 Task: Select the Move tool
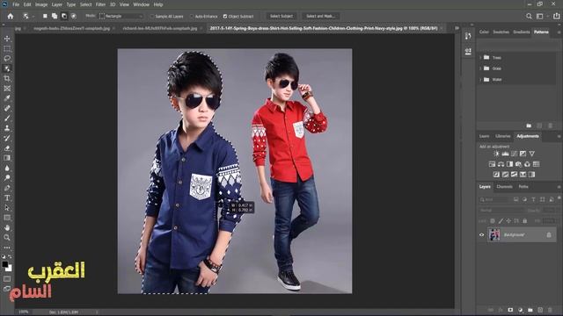click(x=7, y=39)
